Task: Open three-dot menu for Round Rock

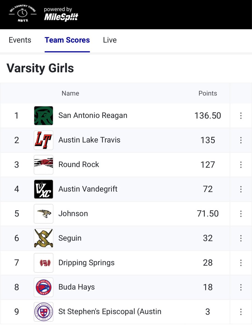Action: tap(241, 164)
